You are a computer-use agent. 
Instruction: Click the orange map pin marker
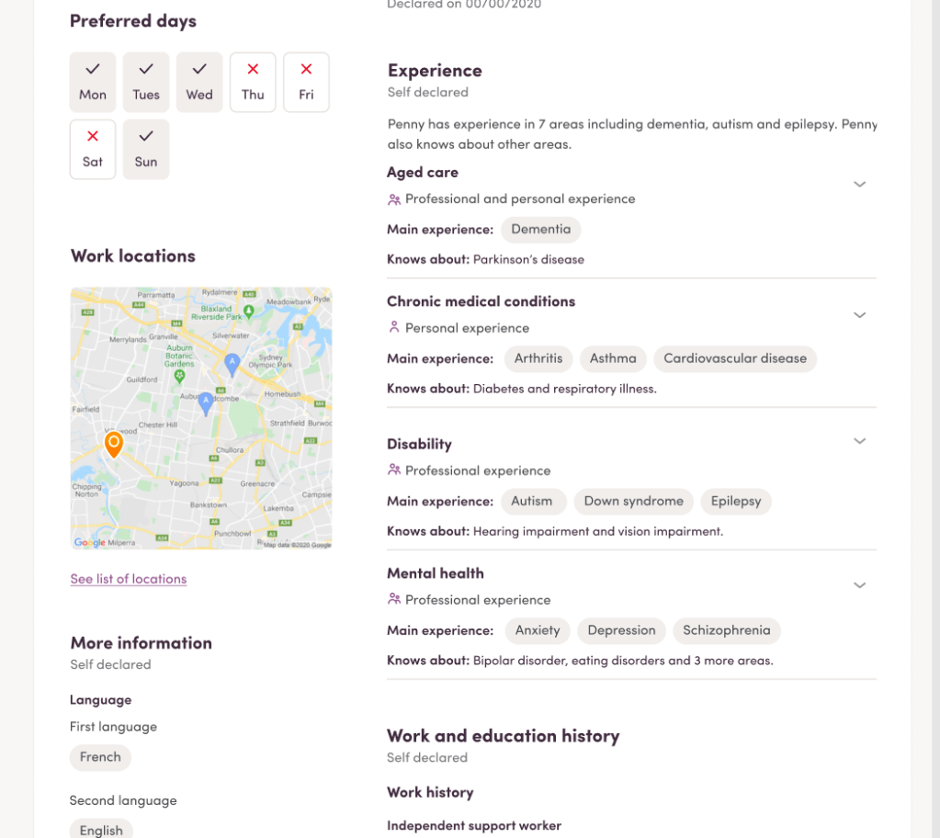[x=113, y=445]
